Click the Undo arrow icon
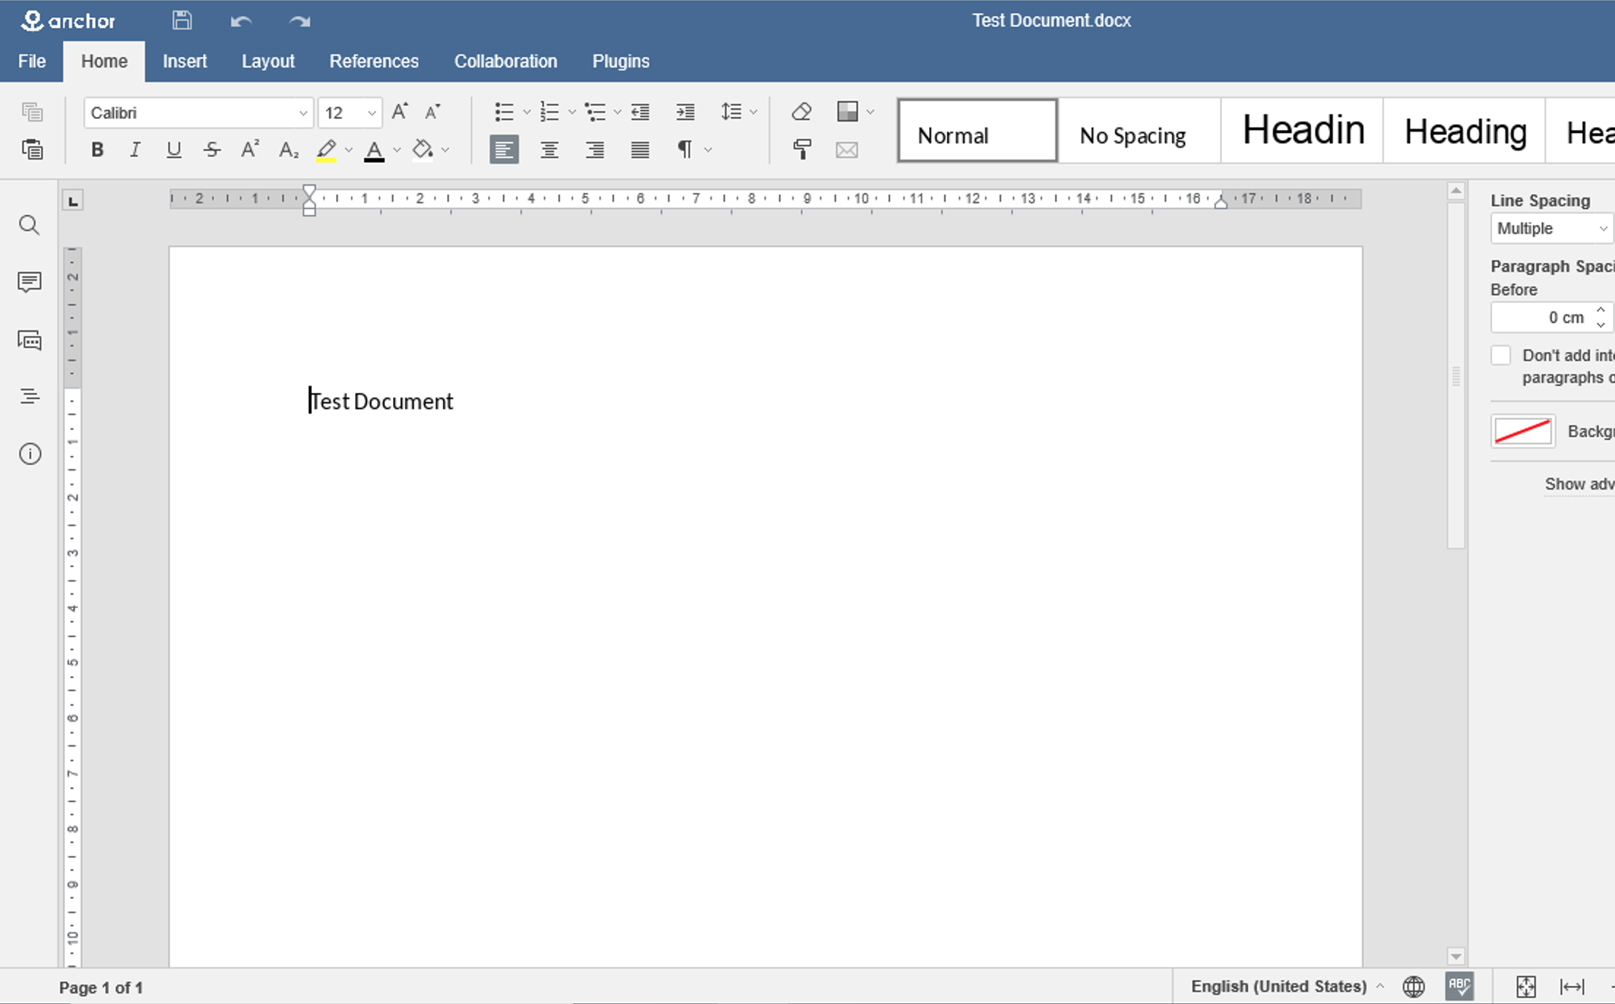Viewport: 1615px width, 1004px height. (241, 21)
